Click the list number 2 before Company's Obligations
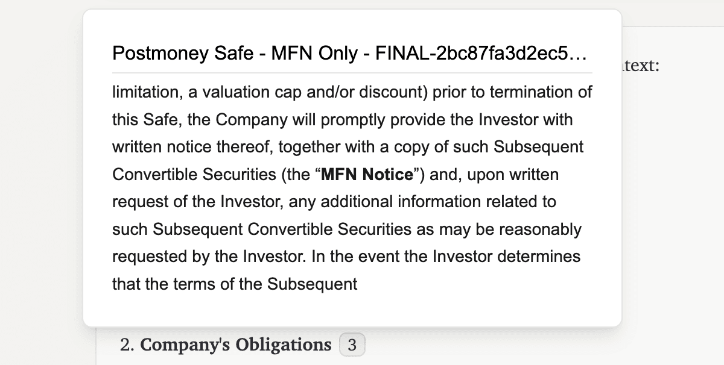The height and width of the screenshot is (365, 724). [x=126, y=345]
